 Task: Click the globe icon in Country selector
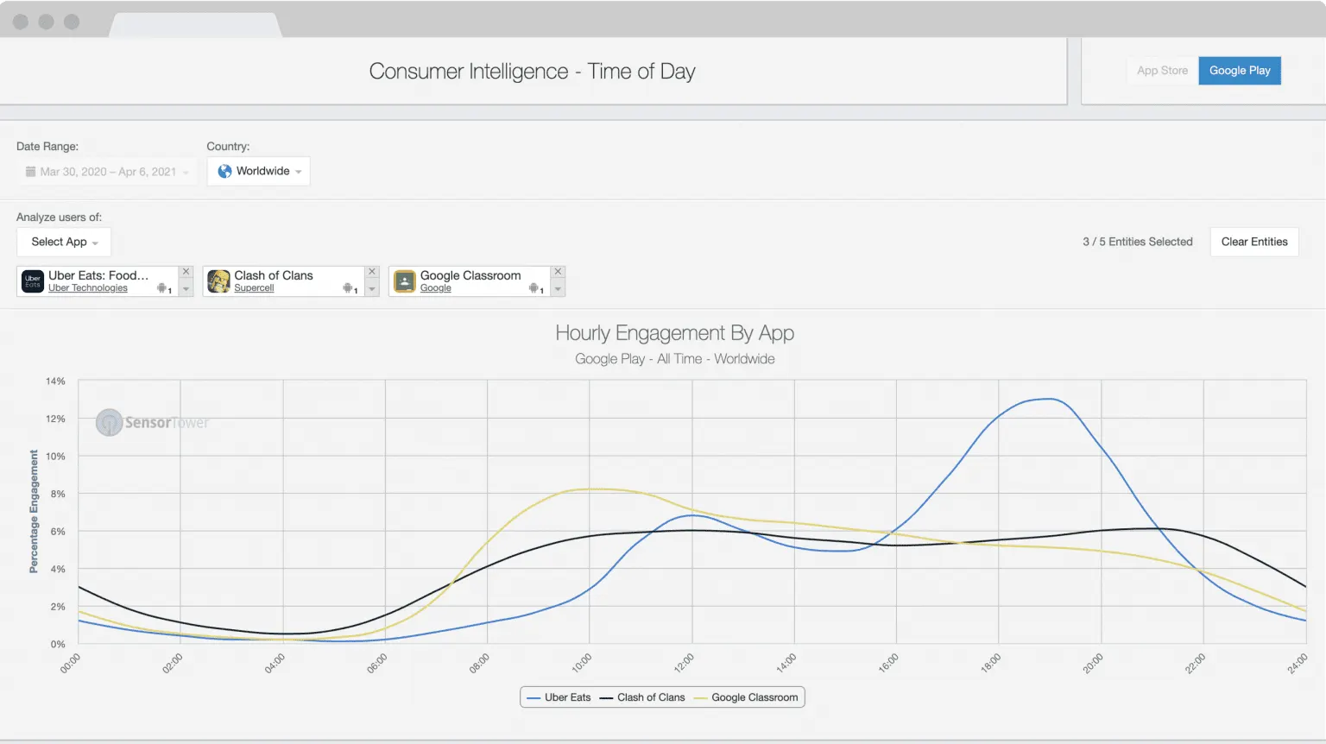point(224,171)
